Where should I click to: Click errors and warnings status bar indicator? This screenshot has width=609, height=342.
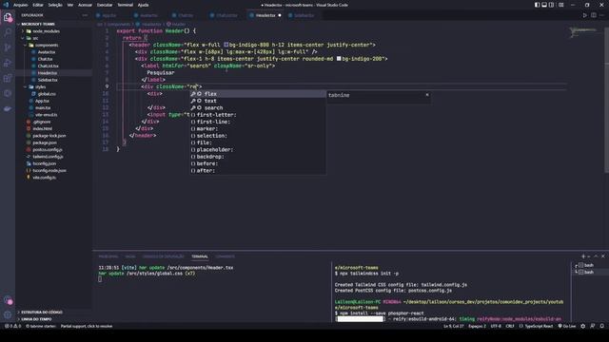click(x=12, y=327)
